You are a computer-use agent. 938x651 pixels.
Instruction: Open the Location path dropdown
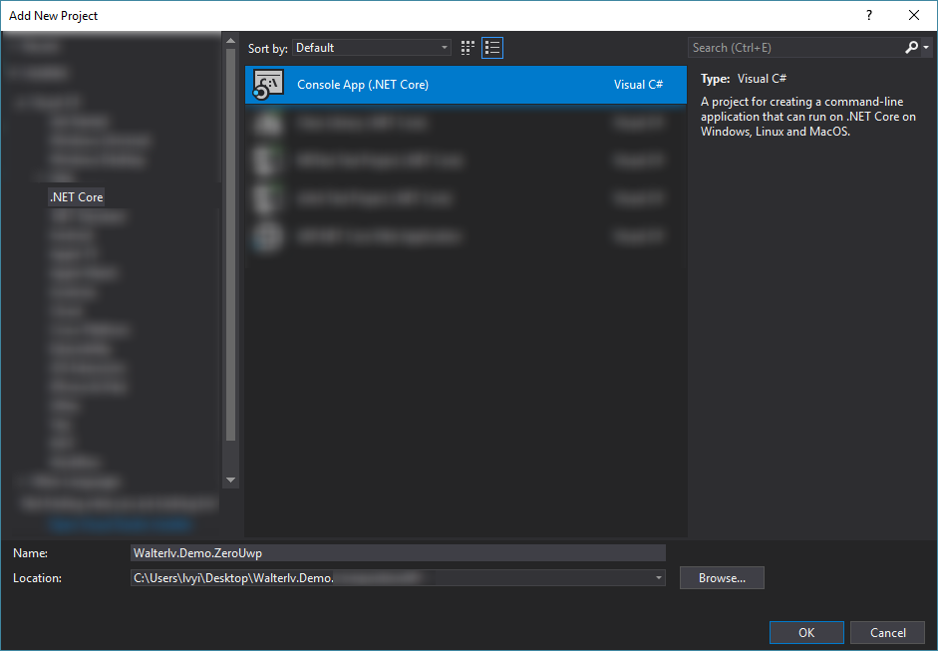click(x=658, y=578)
